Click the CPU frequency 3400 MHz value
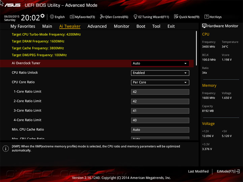The height and width of the screenshot is (182, 243). coord(209,47)
